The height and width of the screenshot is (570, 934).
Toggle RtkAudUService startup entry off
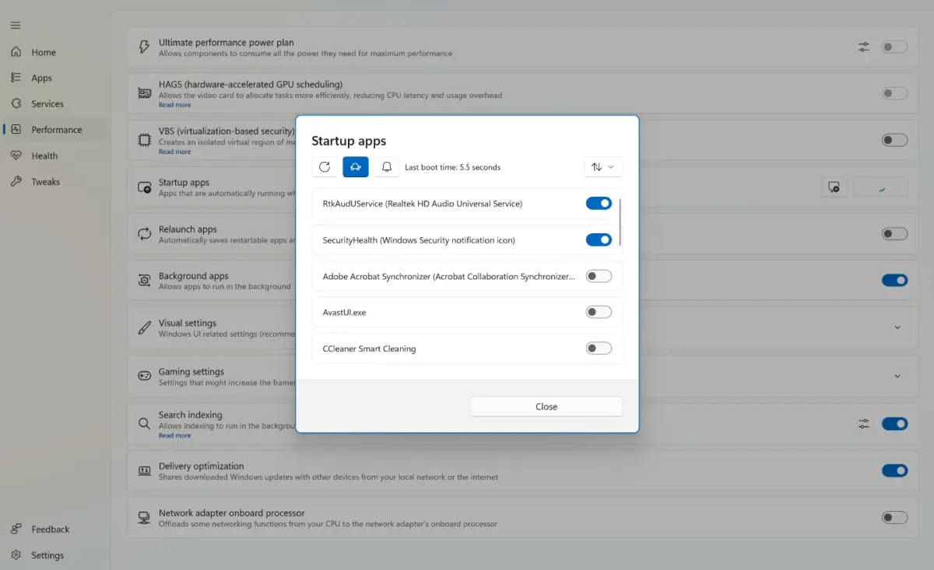tap(599, 204)
